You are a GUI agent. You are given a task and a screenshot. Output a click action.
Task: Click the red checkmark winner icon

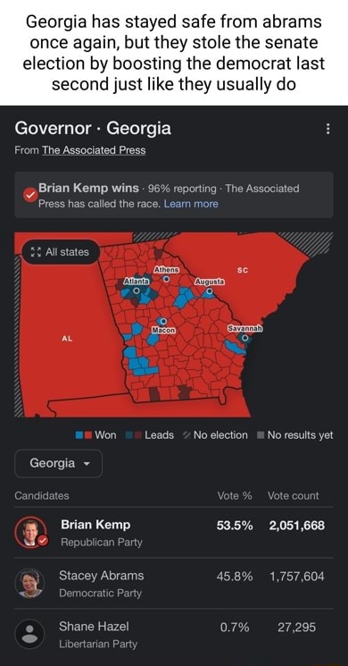(29, 196)
